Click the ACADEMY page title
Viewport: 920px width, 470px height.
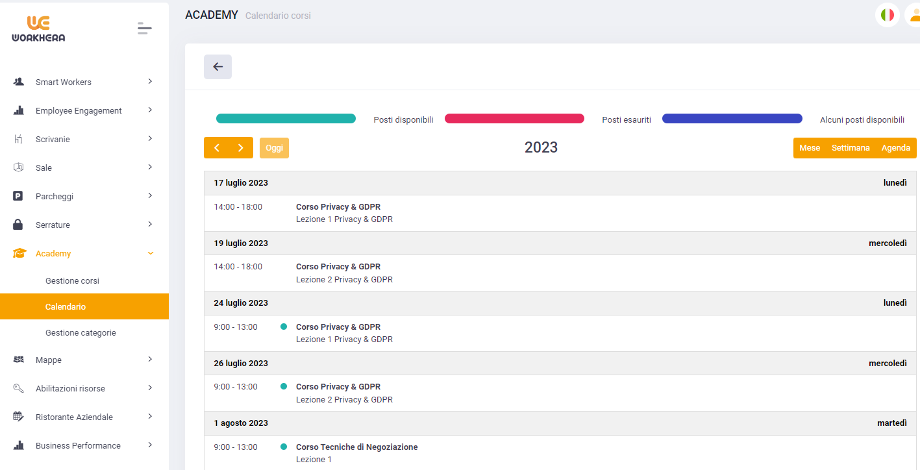212,15
